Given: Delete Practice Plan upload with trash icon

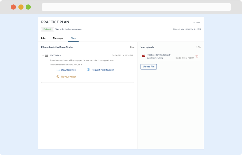Looking at the screenshot, I should coord(197,56).
